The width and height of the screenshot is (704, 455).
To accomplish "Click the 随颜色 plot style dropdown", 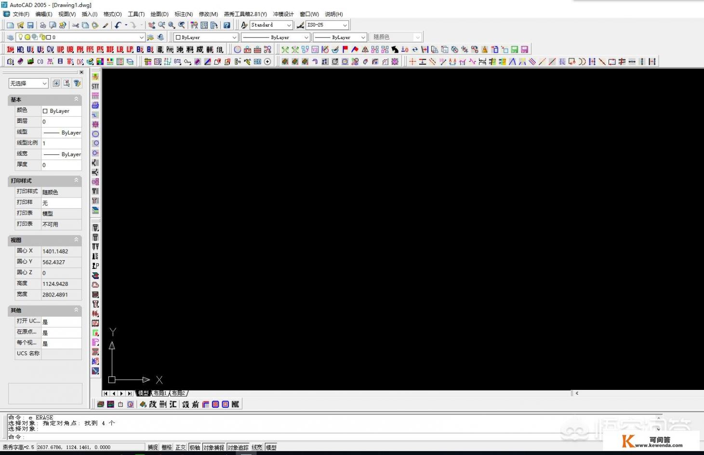I will 397,37.
